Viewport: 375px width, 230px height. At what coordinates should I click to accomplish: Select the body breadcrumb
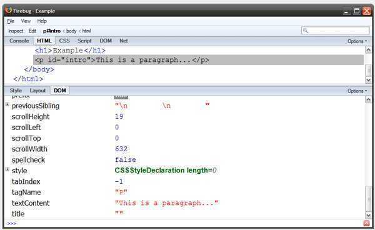(x=71, y=31)
